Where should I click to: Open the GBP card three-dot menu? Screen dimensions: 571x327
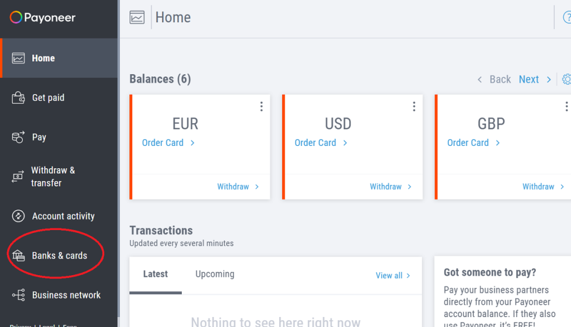(x=567, y=106)
